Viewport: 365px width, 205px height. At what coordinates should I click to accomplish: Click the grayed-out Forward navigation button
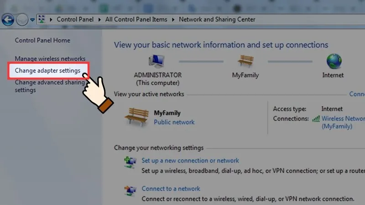point(22,20)
